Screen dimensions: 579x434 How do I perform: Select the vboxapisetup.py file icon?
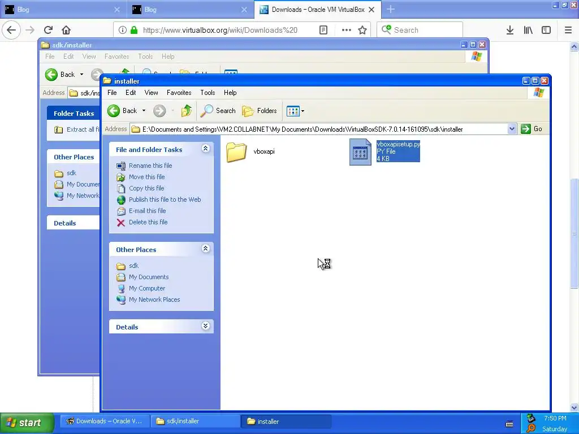(360, 151)
